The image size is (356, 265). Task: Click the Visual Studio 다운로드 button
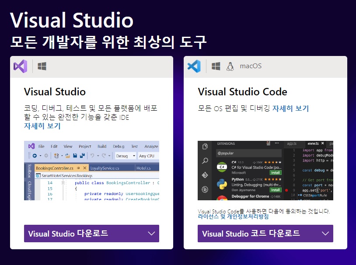point(91,234)
